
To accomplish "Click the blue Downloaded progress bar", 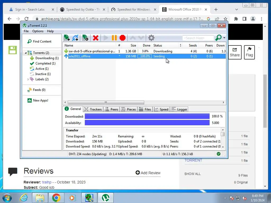I will (x=147, y=116).
